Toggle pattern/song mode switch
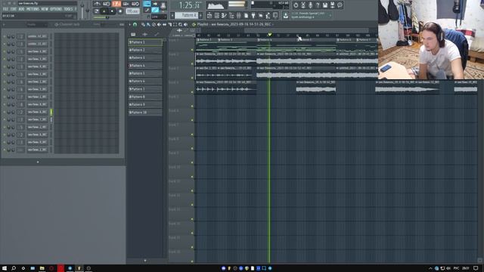Image resolution: width=484 pixels, height=272 pixels. tap(97, 11)
